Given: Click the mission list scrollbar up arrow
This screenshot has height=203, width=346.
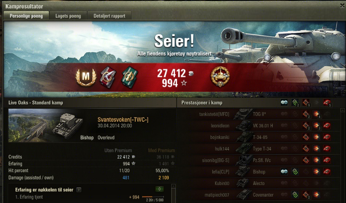Looking at the screenshot, I should click(173, 186).
